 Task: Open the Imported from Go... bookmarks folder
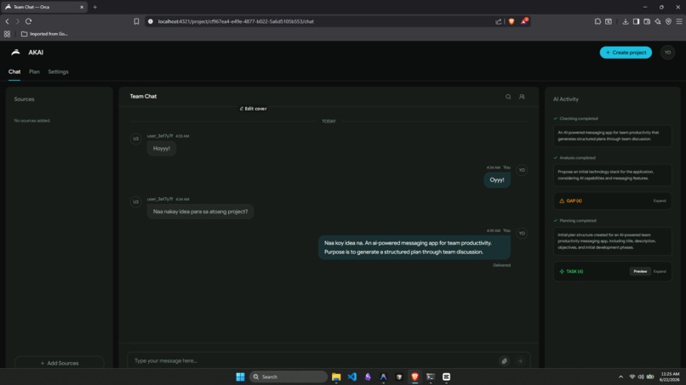click(44, 34)
